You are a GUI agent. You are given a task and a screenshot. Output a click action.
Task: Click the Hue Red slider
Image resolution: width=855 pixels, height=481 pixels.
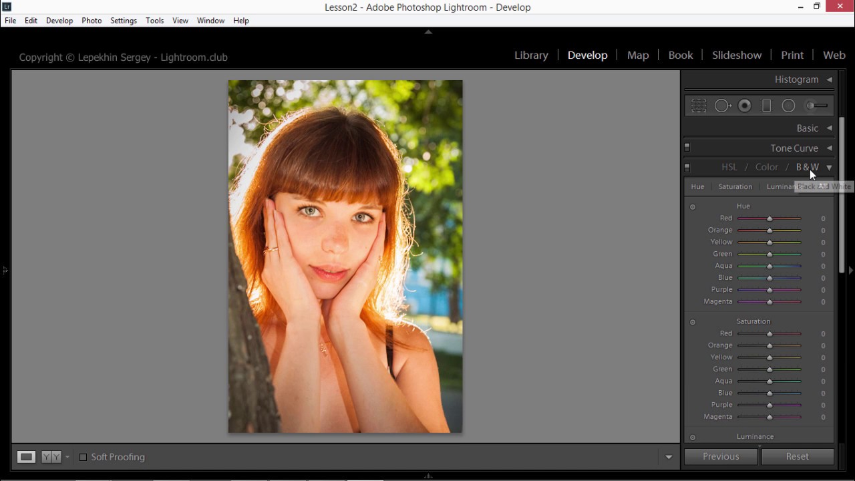[769, 218]
